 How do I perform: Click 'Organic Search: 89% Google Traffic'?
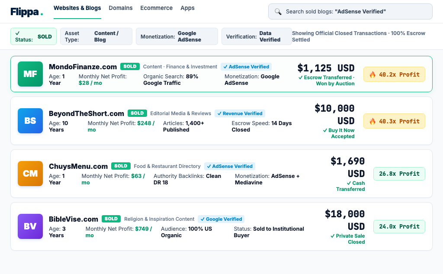click(x=170, y=80)
